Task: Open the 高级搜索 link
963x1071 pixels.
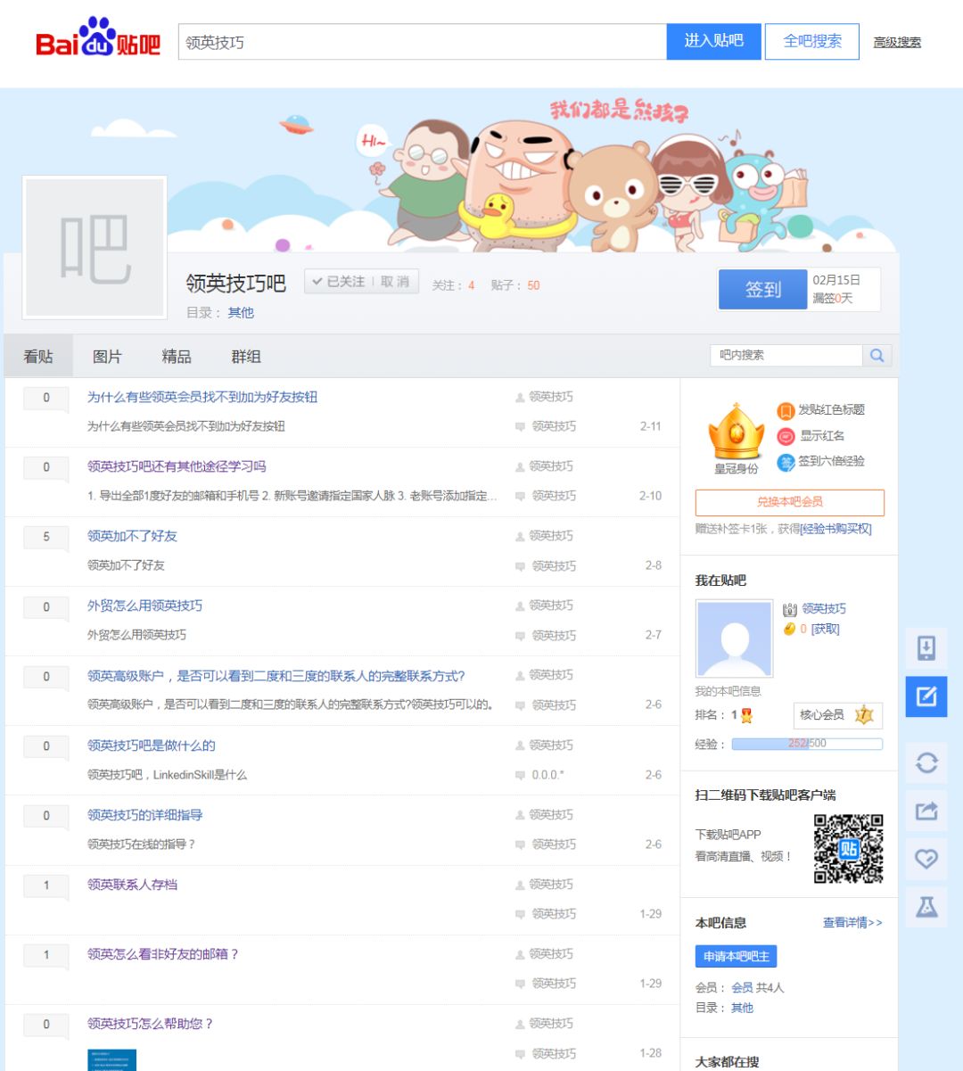Action: [x=897, y=42]
